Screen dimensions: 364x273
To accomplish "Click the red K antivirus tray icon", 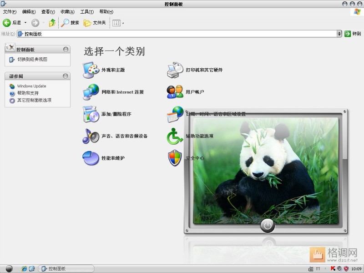I will point(333,268).
